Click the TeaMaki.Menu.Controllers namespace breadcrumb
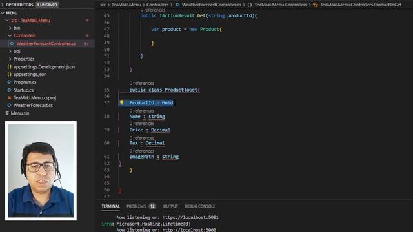 point(281,5)
